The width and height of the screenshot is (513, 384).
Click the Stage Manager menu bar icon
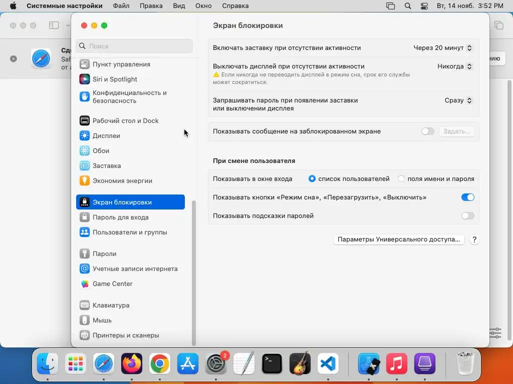click(x=390, y=6)
